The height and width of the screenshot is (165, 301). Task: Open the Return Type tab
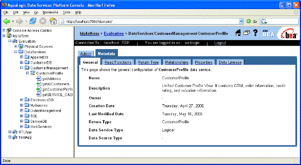pos(148,62)
